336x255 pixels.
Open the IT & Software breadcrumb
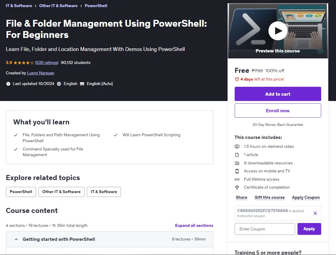(19, 6)
